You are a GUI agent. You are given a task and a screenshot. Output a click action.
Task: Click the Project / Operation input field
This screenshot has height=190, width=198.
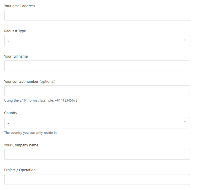97,179
